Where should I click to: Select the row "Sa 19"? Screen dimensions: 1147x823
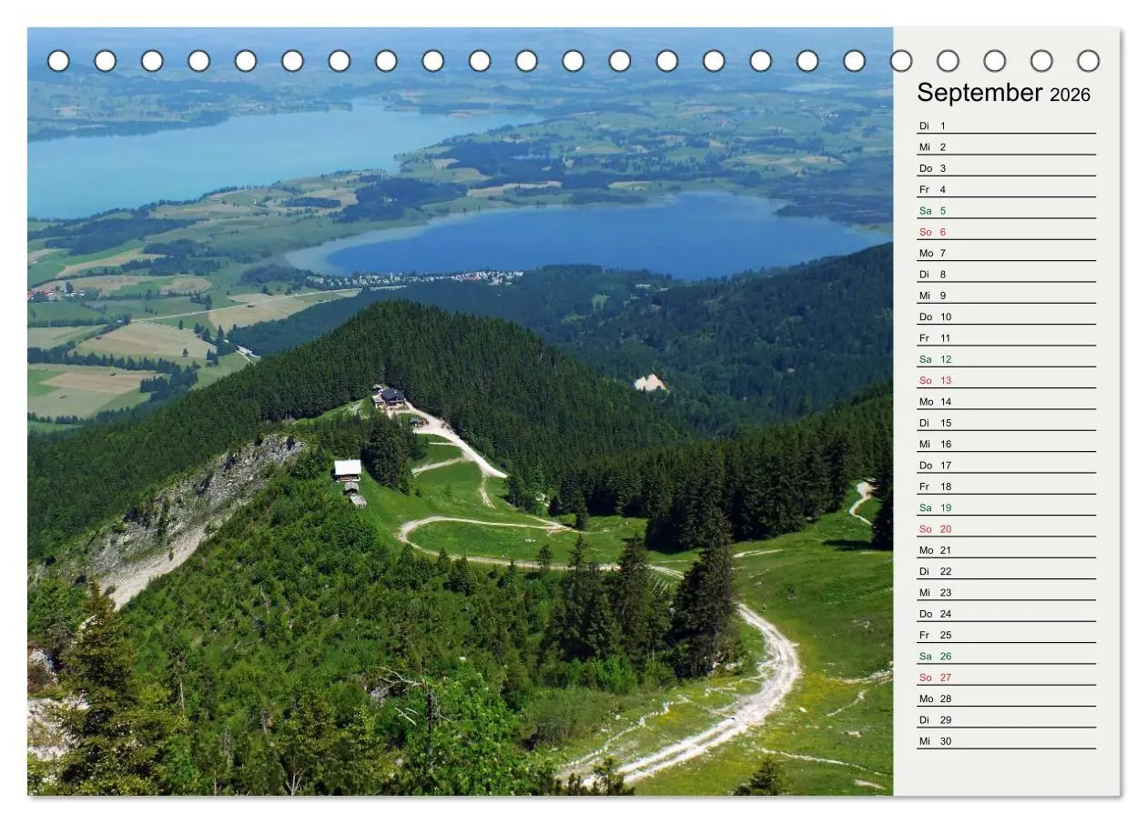pyautogui.click(x=1006, y=507)
